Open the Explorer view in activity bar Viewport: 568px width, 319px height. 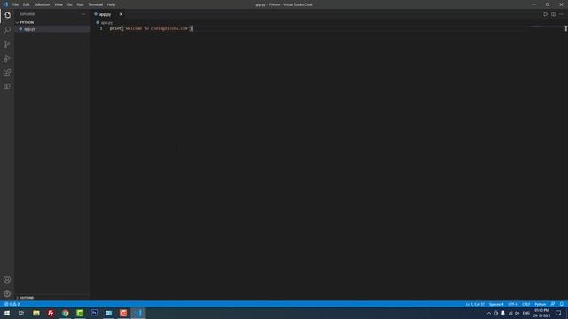[x=7, y=16]
